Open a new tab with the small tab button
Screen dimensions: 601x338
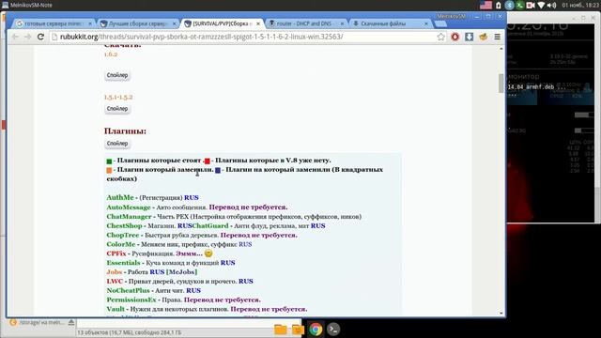tap(440, 23)
